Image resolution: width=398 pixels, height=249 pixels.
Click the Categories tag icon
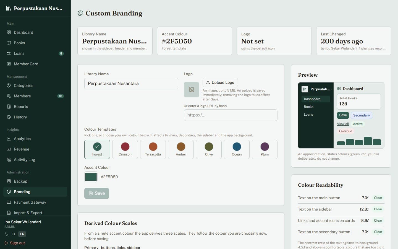click(x=9, y=85)
